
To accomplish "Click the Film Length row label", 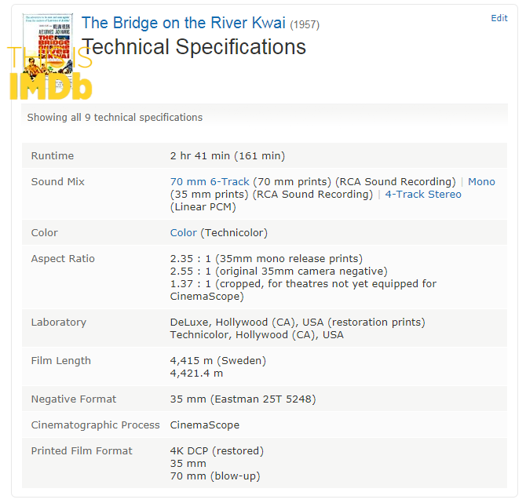I will tap(60, 360).
